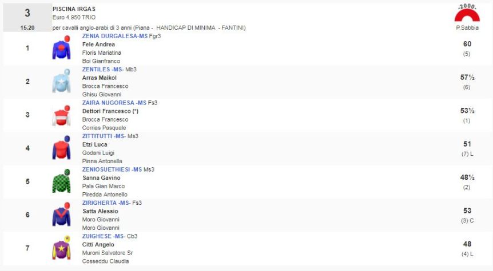The image size is (493, 271).
Task: Click the PISCINA IRGAS race title
Action: click(x=74, y=9)
